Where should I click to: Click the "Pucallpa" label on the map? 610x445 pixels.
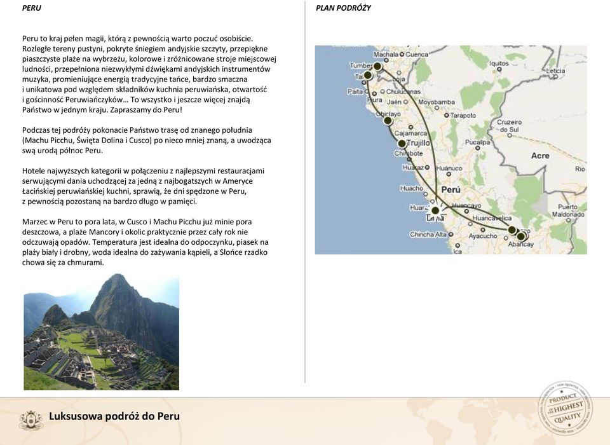tap(477, 142)
